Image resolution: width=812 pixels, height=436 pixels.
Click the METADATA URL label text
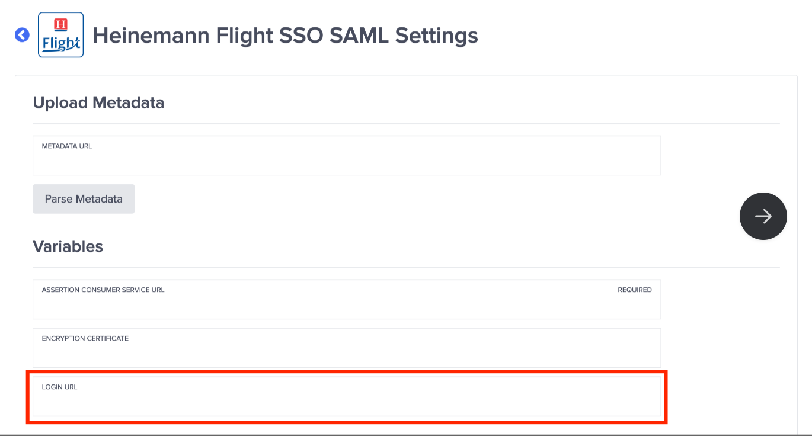tap(67, 146)
